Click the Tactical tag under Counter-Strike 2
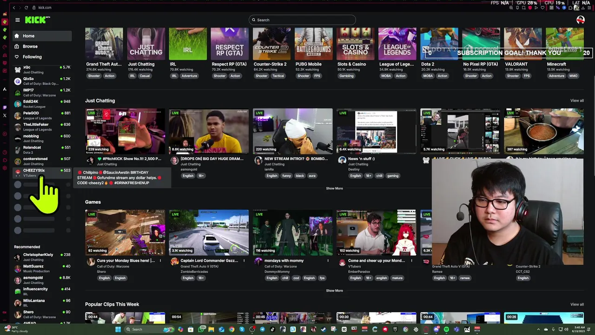Screen dimensions: 595x335 278,76
